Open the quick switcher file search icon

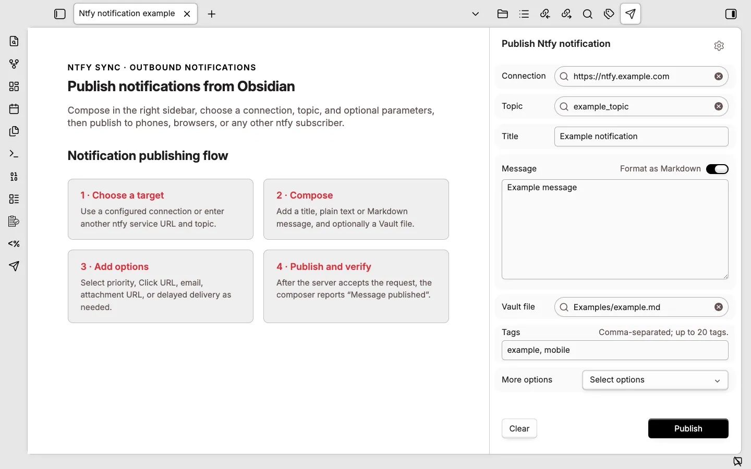[x=14, y=42]
